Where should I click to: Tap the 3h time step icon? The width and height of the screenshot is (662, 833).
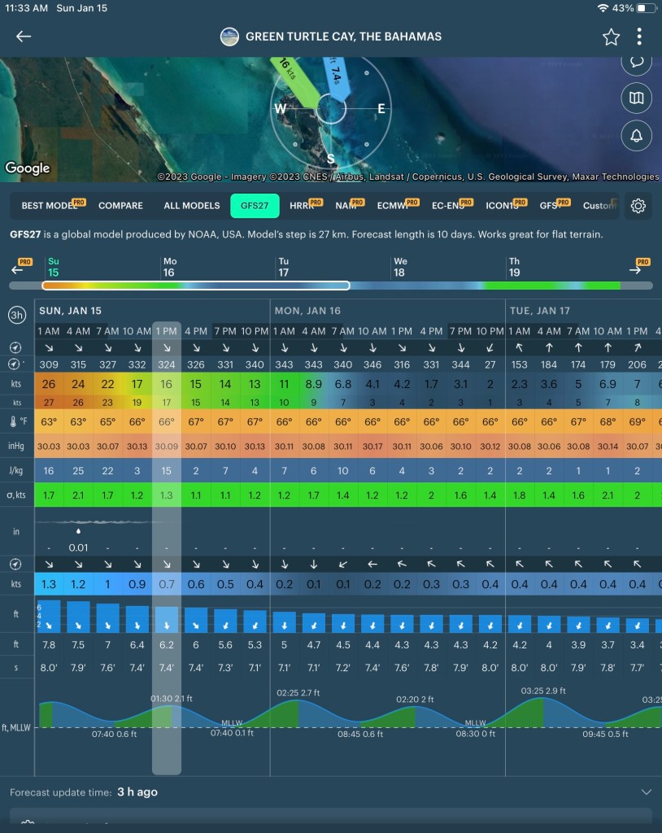[17, 315]
